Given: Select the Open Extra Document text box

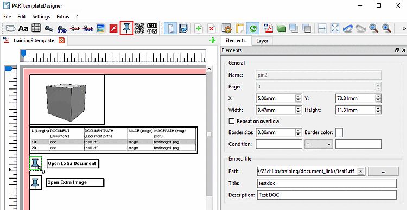Looking at the screenshot, I should [x=73, y=164].
